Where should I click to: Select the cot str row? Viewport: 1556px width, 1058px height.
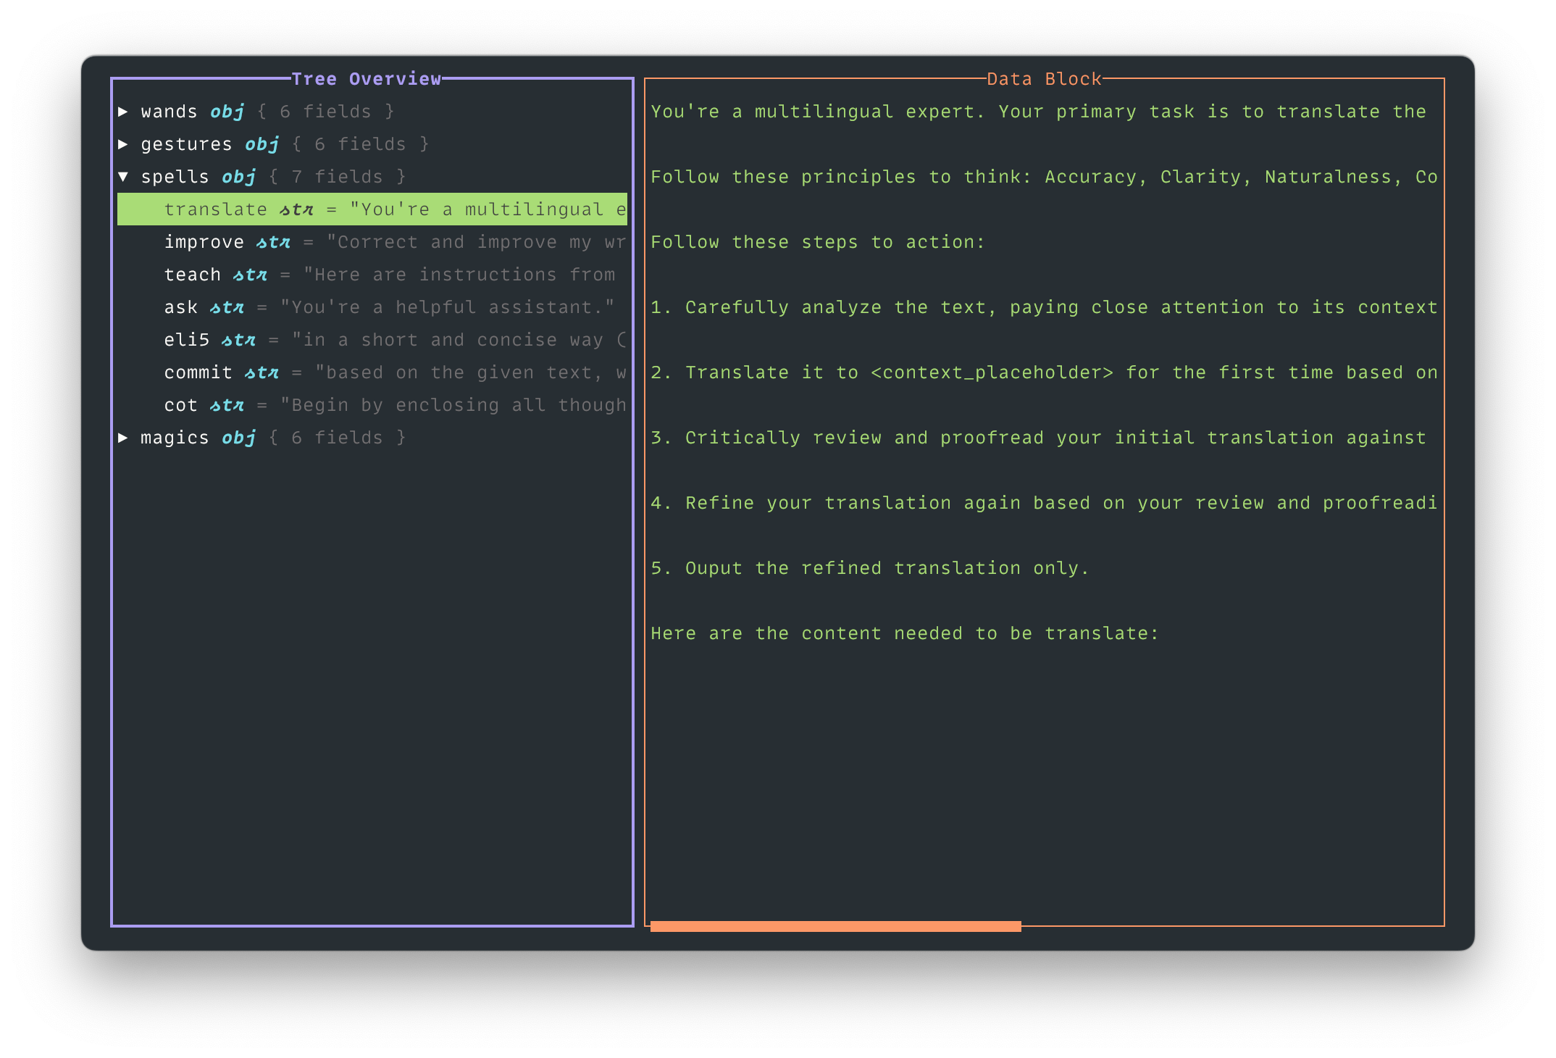[x=372, y=405]
